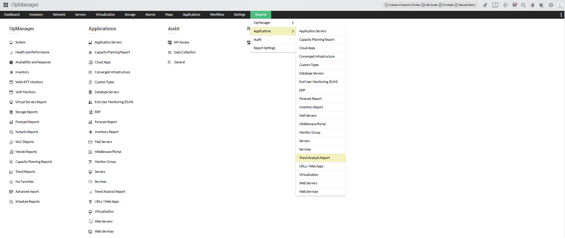Click the users icon beside End User Monitoring (EUM)
565x238 pixels.
(90, 102)
